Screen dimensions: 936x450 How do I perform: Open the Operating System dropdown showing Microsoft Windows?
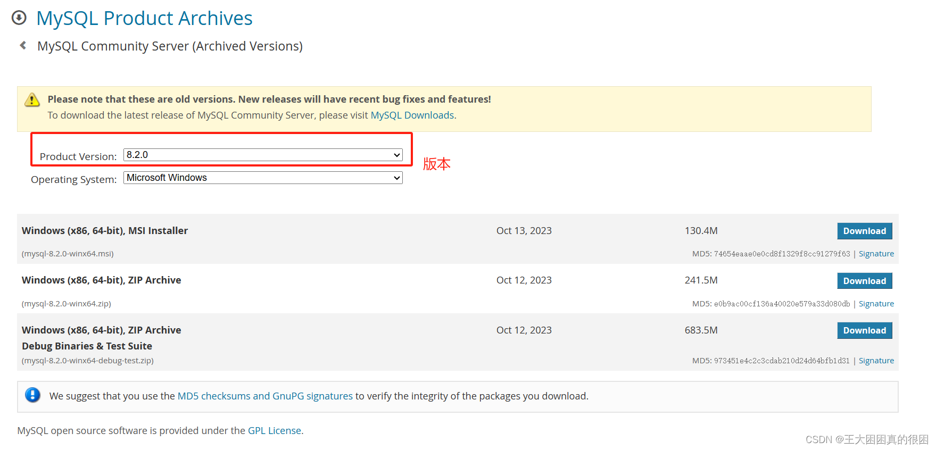click(x=263, y=178)
